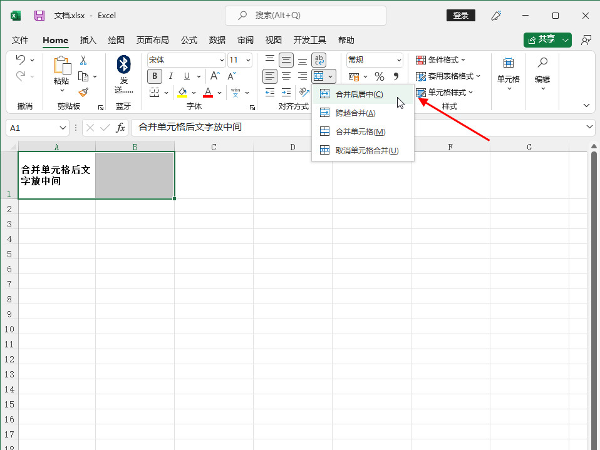Click the Copy icon
Screen dimensions: 600x450
point(83,76)
